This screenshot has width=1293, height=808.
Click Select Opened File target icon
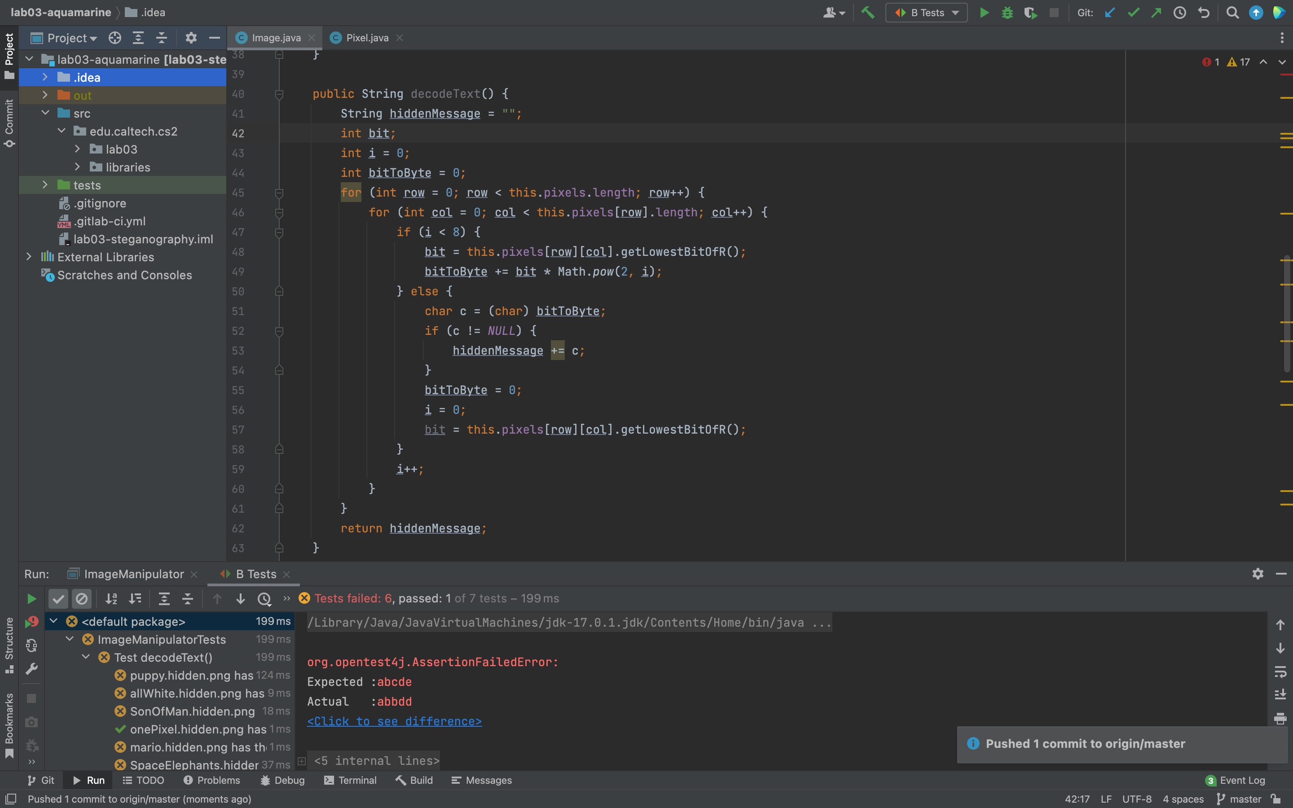point(115,38)
